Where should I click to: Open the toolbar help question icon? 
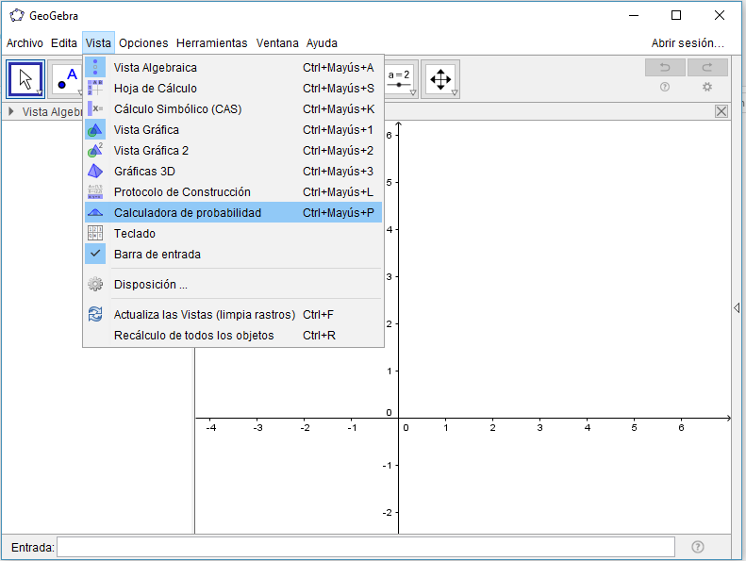point(665,87)
